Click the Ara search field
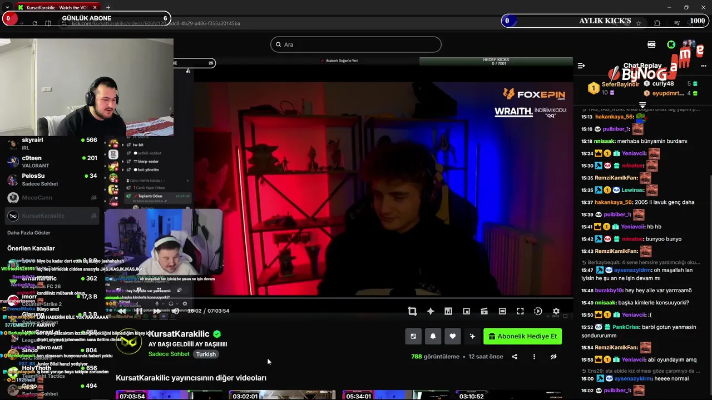This screenshot has width=712, height=400. click(356, 44)
